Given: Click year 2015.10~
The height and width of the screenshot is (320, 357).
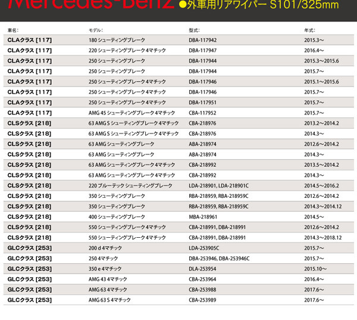Looking at the screenshot, I should [315, 269].
